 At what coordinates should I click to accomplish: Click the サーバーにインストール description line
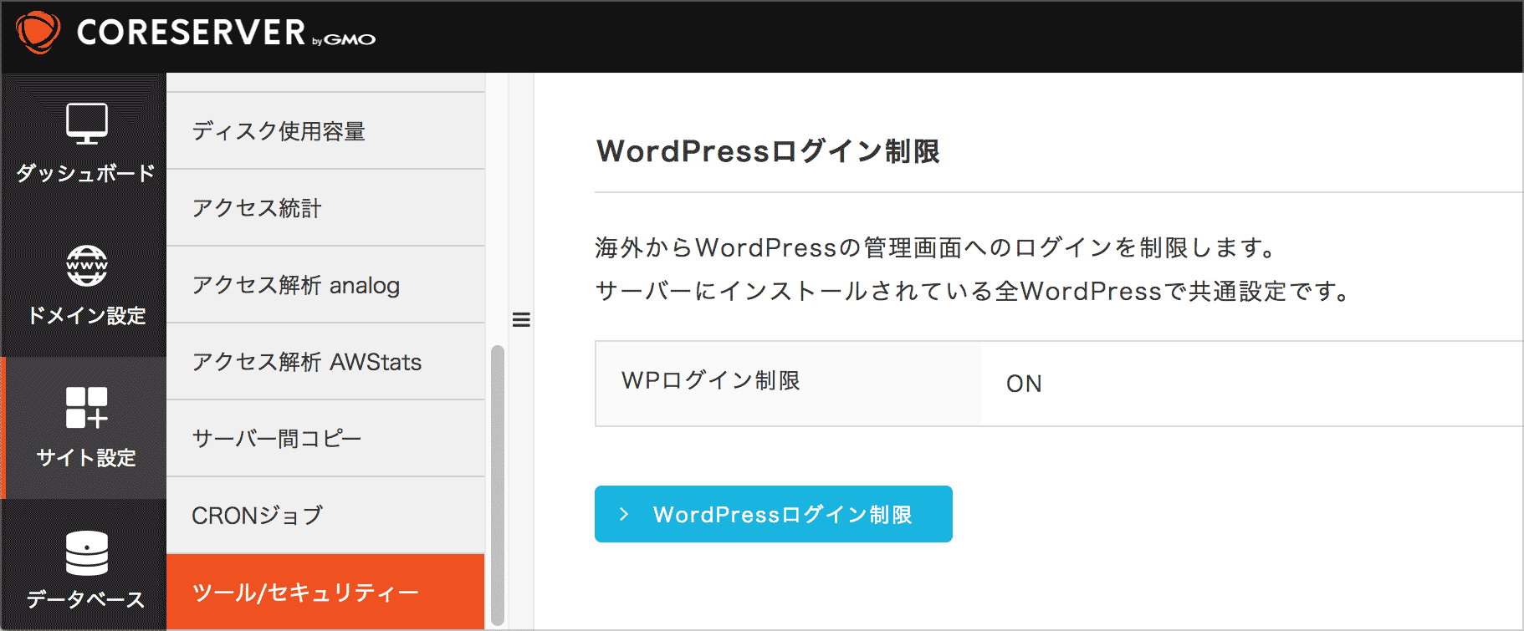(x=974, y=291)
